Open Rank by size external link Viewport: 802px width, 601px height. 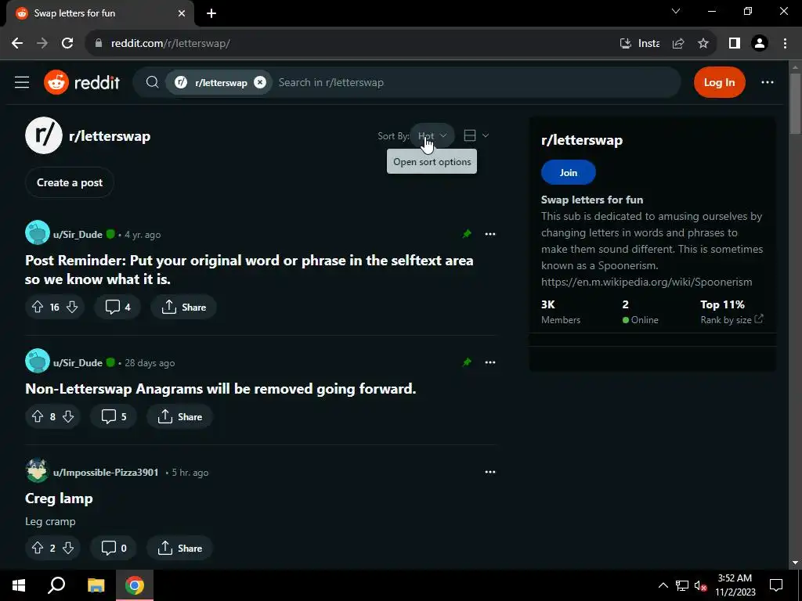coord(732,320)
